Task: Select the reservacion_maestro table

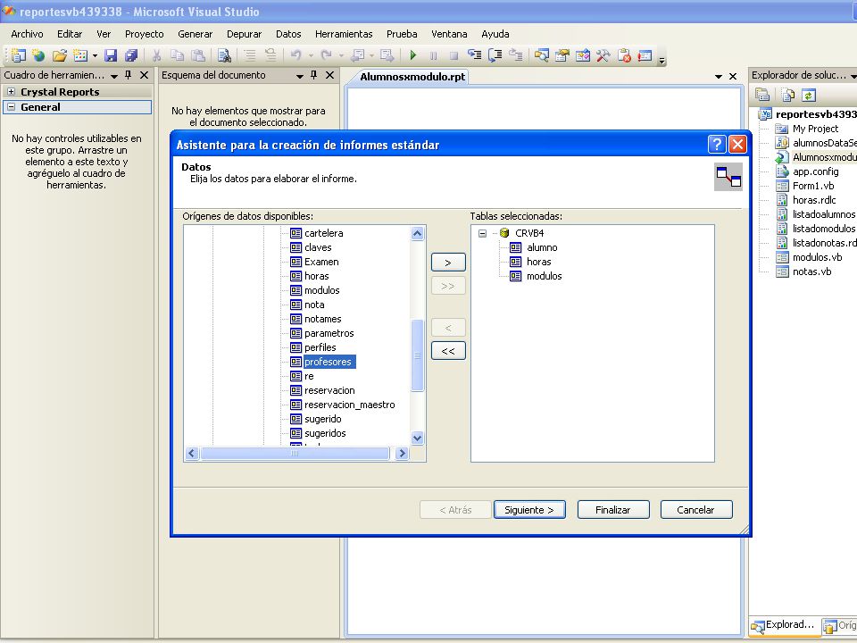Action: tap(349, 405)
